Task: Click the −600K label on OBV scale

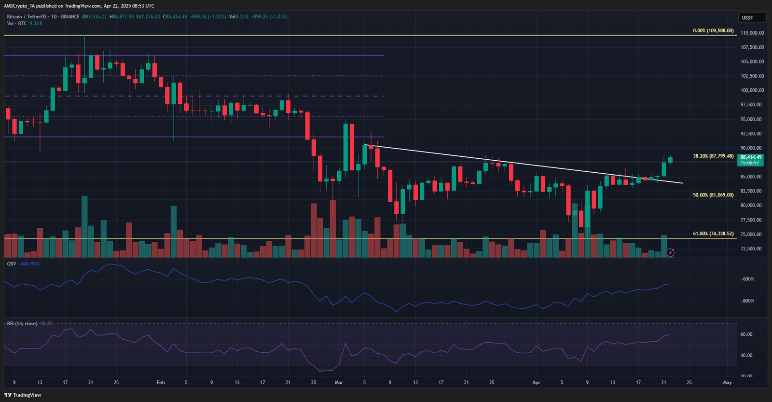Action: tap(747, 279)
